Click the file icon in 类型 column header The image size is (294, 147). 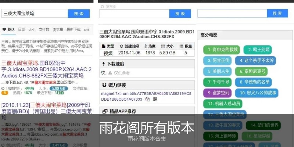tap(104, 46)
